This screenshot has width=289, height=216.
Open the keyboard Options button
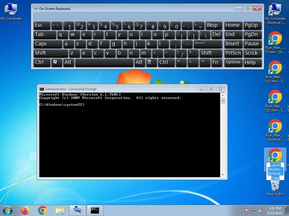pos(233,63)
